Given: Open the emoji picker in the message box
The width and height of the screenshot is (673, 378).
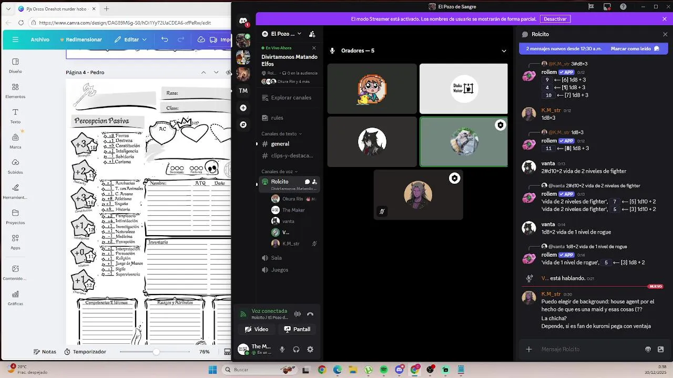Looking at the screenshot, I should click(648, 349).
